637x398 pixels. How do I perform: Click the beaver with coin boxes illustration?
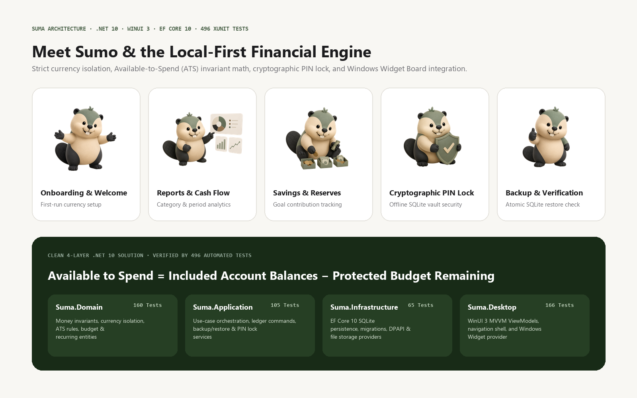(x=317, y=139)
